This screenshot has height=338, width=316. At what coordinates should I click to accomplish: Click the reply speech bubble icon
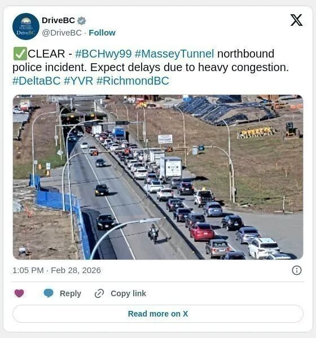point(49,293)
